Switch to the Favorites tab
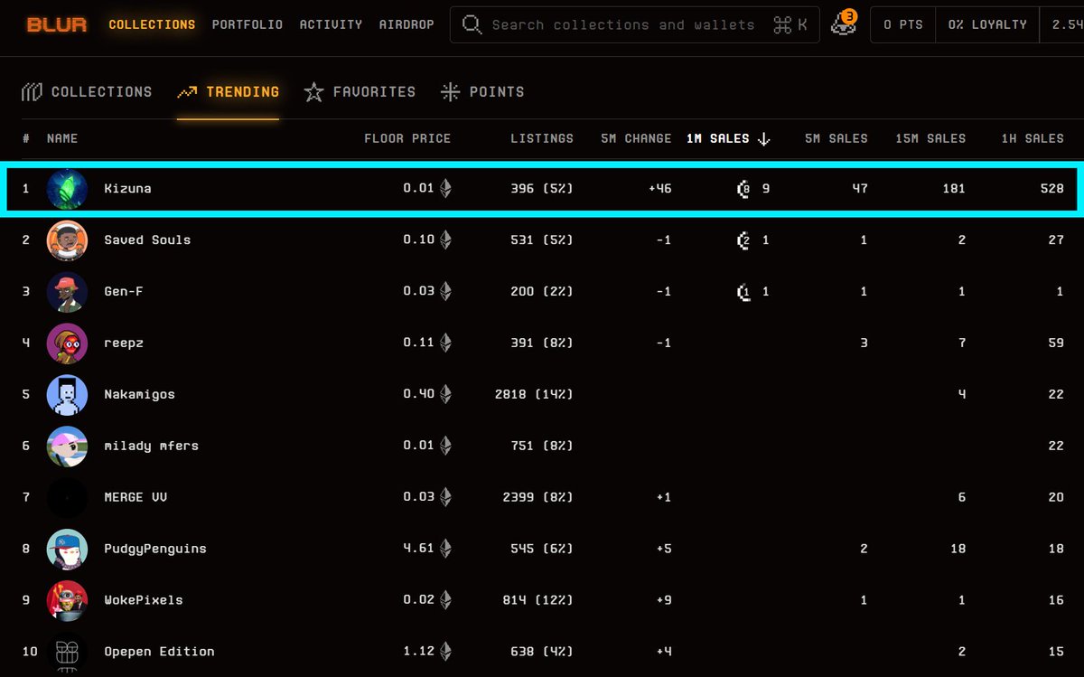Viewport: 1084px width, 677px height. pos(360,91)
